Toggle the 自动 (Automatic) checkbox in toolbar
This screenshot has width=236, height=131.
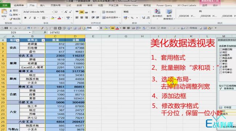coord(159,28)
